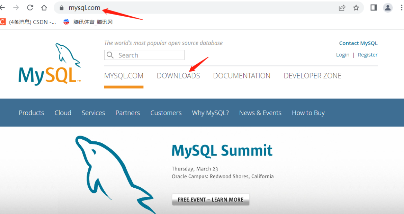Reload the page with refresh icon
Screen dimensions: 404x214
[x=30, y=8]
